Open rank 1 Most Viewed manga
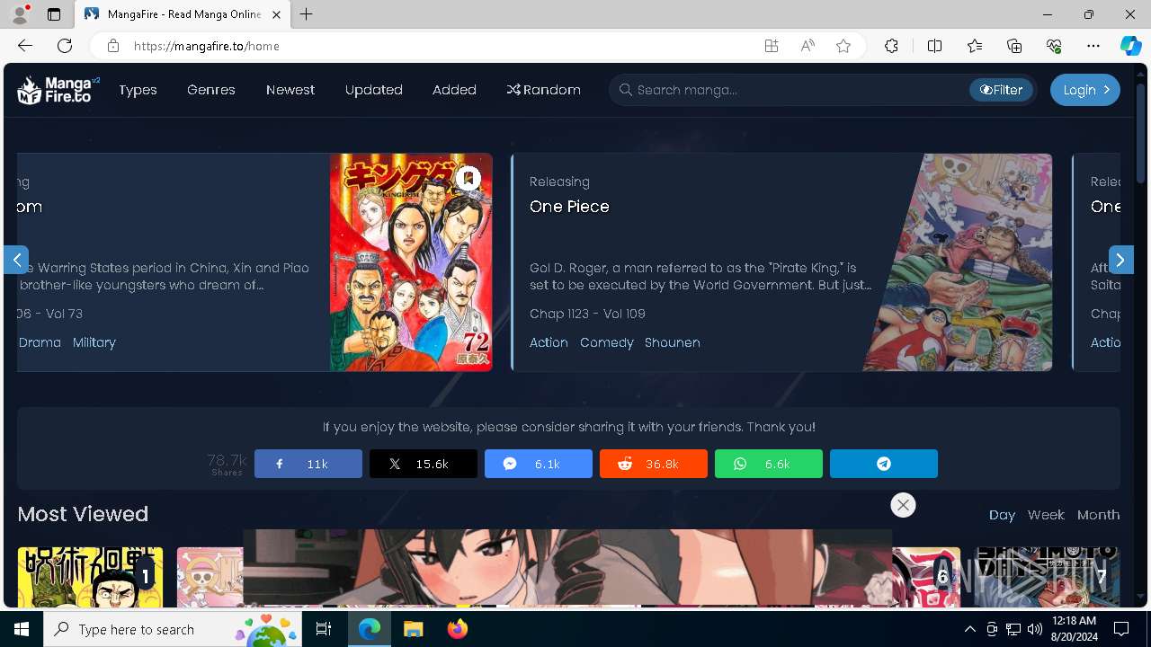 pos(90,576)
